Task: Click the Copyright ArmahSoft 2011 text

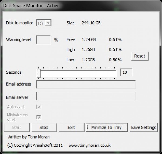Action: (35, 145)
